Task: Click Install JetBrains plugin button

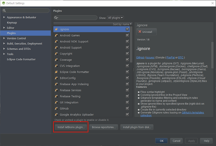Action: click(71, 127)
